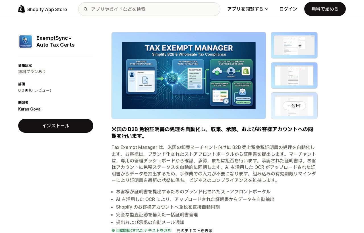364x233 pixels.
Task: Open the ログイン link
Action: [288, 9]
